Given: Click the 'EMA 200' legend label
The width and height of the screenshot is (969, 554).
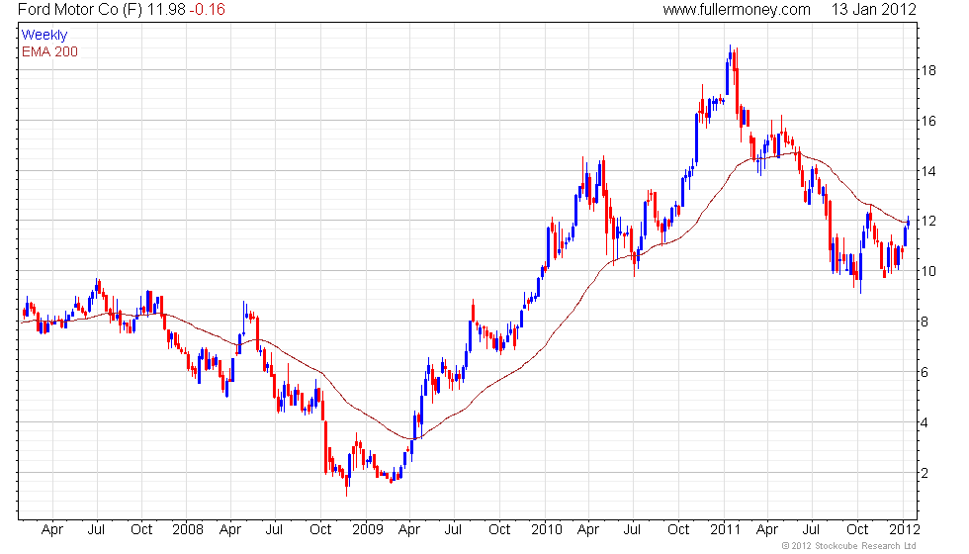Looking at the screenshot, I should [x=49, y=51].
